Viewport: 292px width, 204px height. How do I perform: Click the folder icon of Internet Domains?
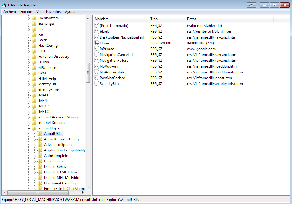[x=34, y=123]
